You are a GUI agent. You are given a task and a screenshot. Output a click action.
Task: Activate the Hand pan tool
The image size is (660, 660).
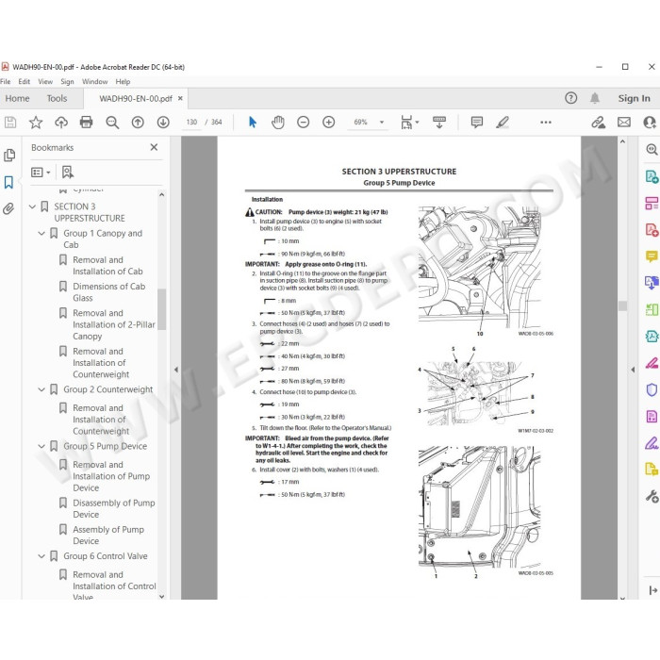click(x=278, y=123)
